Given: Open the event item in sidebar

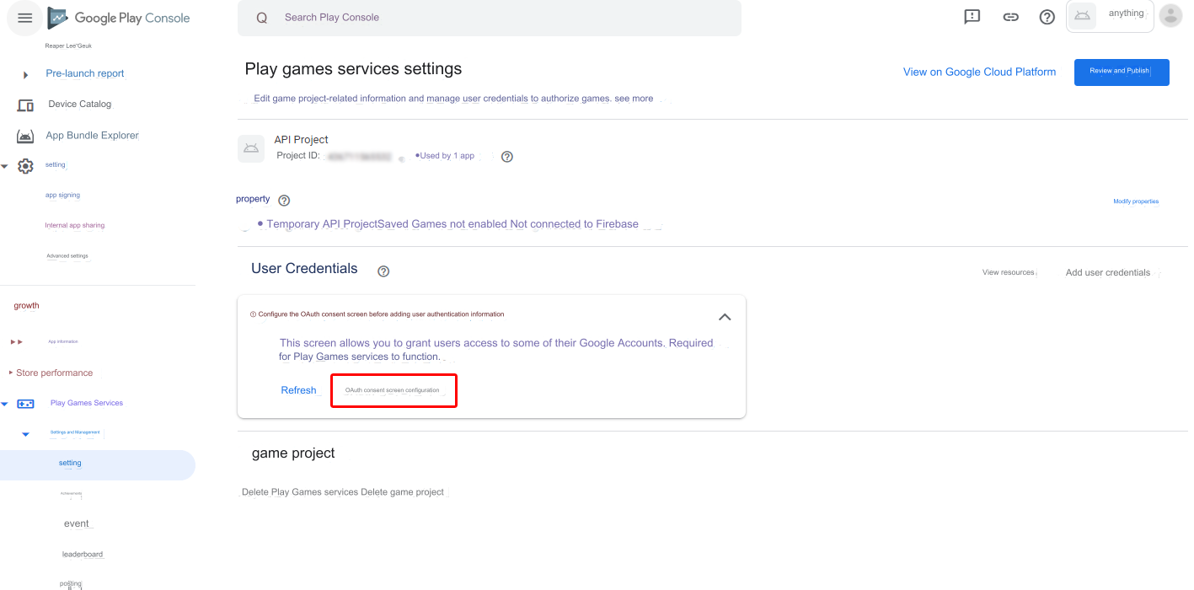Looking at the screenshot, I should (x=77, y=523).
